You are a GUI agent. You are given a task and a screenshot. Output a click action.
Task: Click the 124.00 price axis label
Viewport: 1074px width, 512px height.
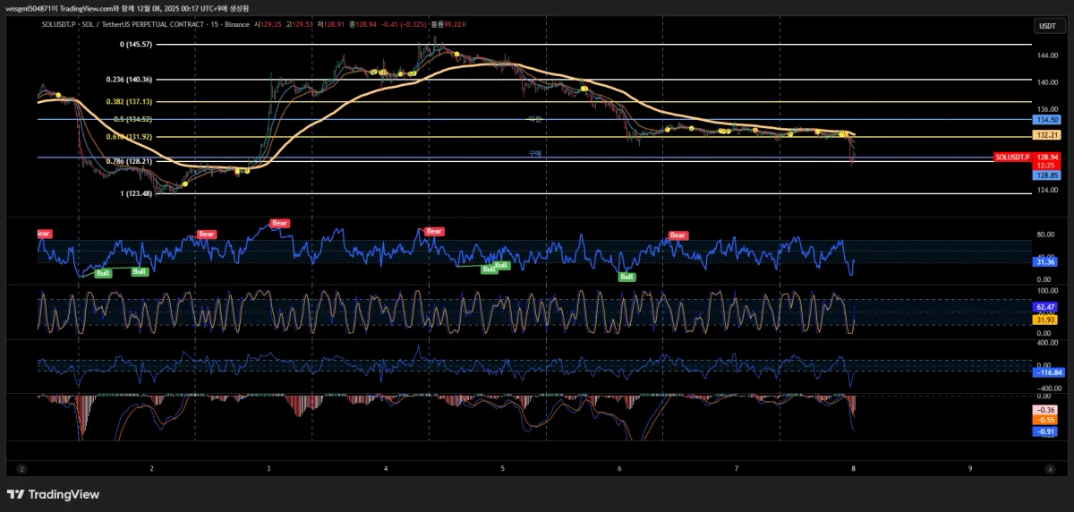pos(1047,190)
